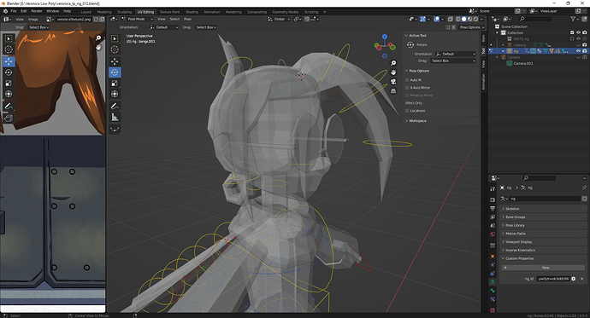Toggle exclude checkbox for the WGTS_rig collection
590x318 pixels.
click(572, 38)
